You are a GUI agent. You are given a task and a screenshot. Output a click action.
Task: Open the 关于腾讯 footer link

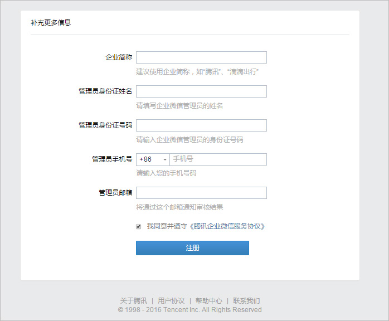[134, 300]
